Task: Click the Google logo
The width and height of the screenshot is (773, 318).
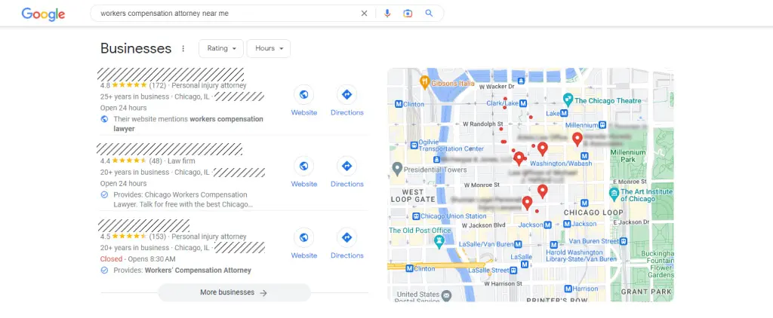Action: coord(43,14)
